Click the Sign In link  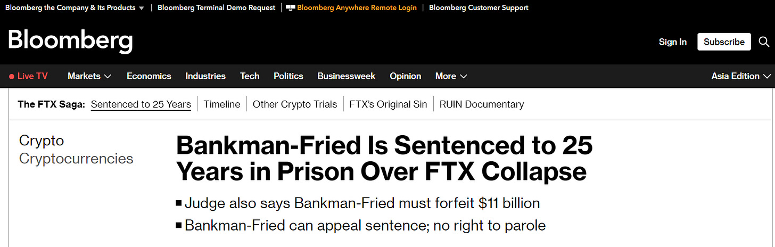coord(673,42)
